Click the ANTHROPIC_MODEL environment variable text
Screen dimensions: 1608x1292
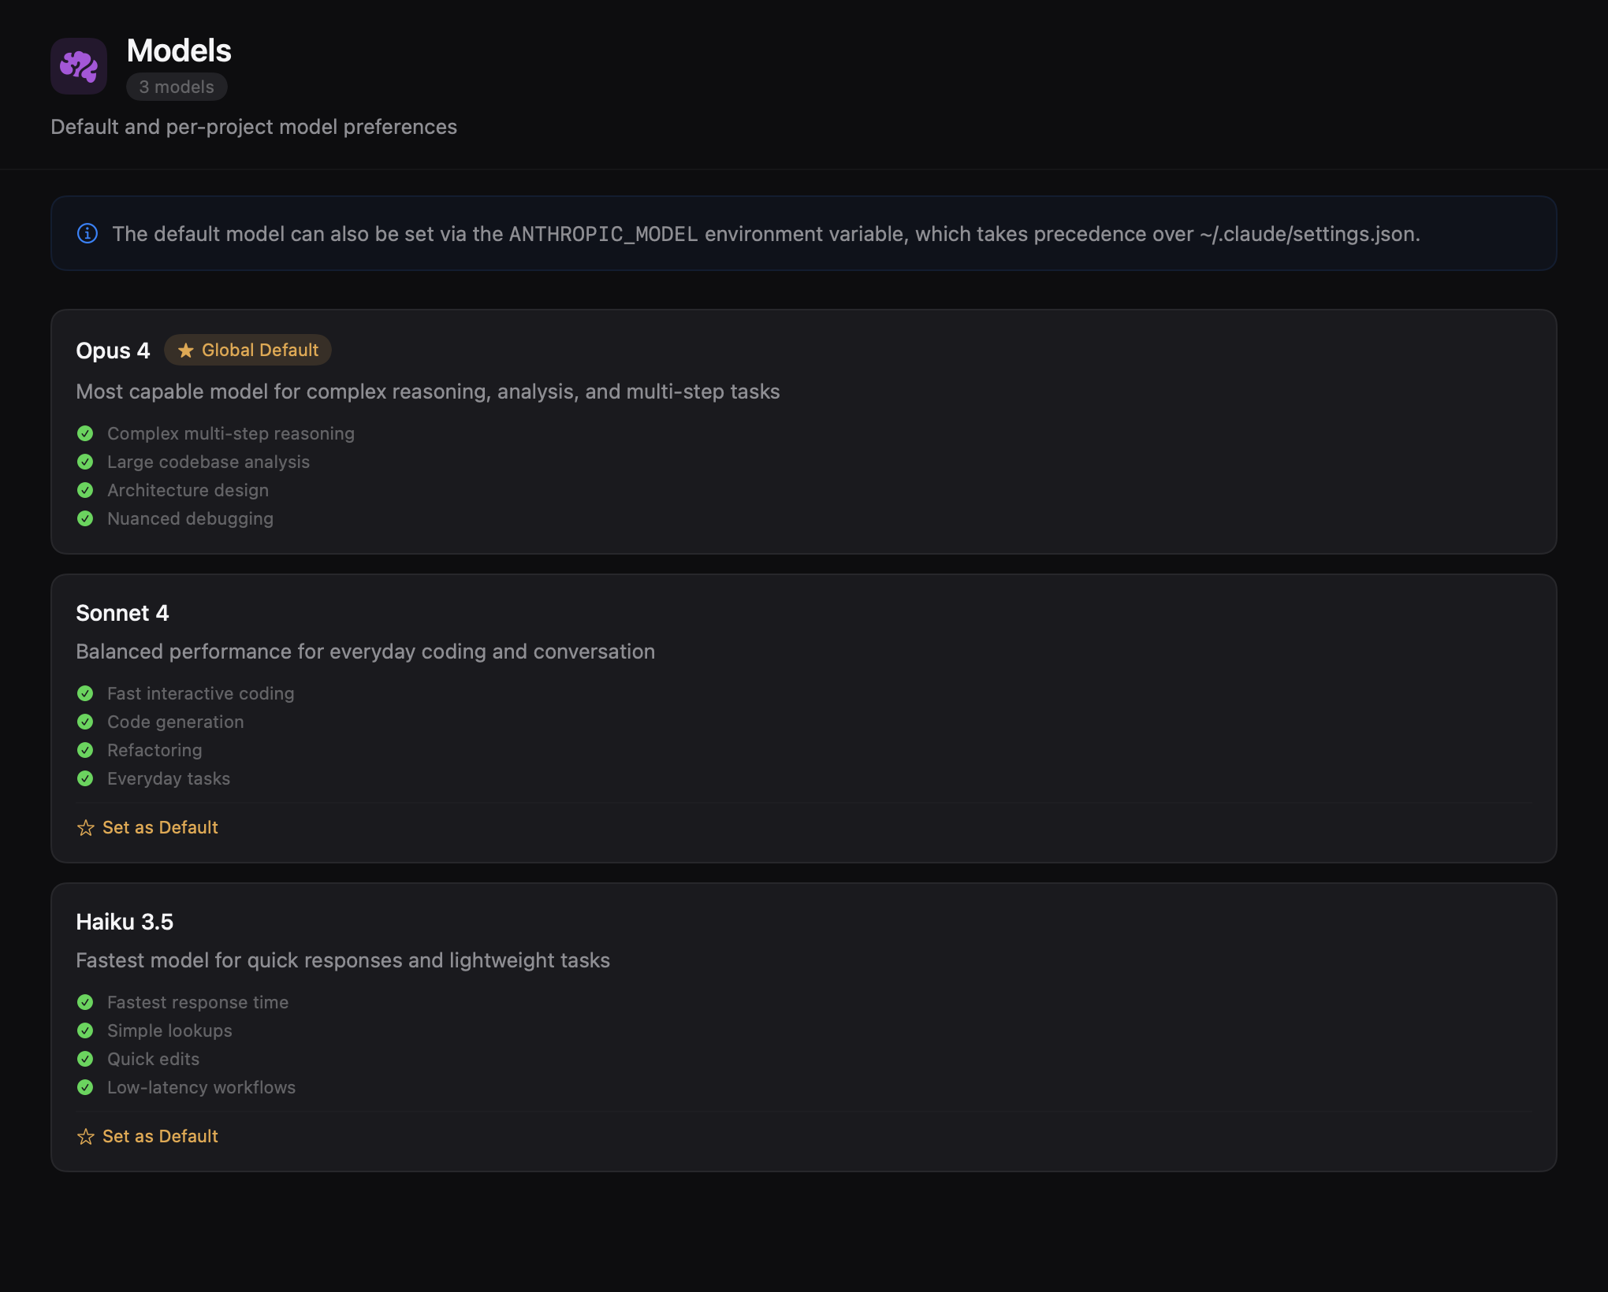(601, 233)
